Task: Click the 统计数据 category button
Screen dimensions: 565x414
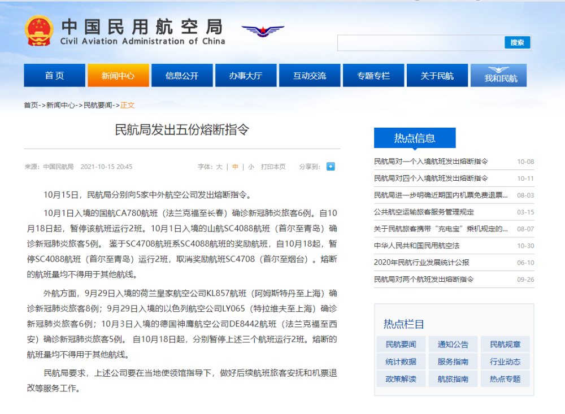Action: click(401, 361)
